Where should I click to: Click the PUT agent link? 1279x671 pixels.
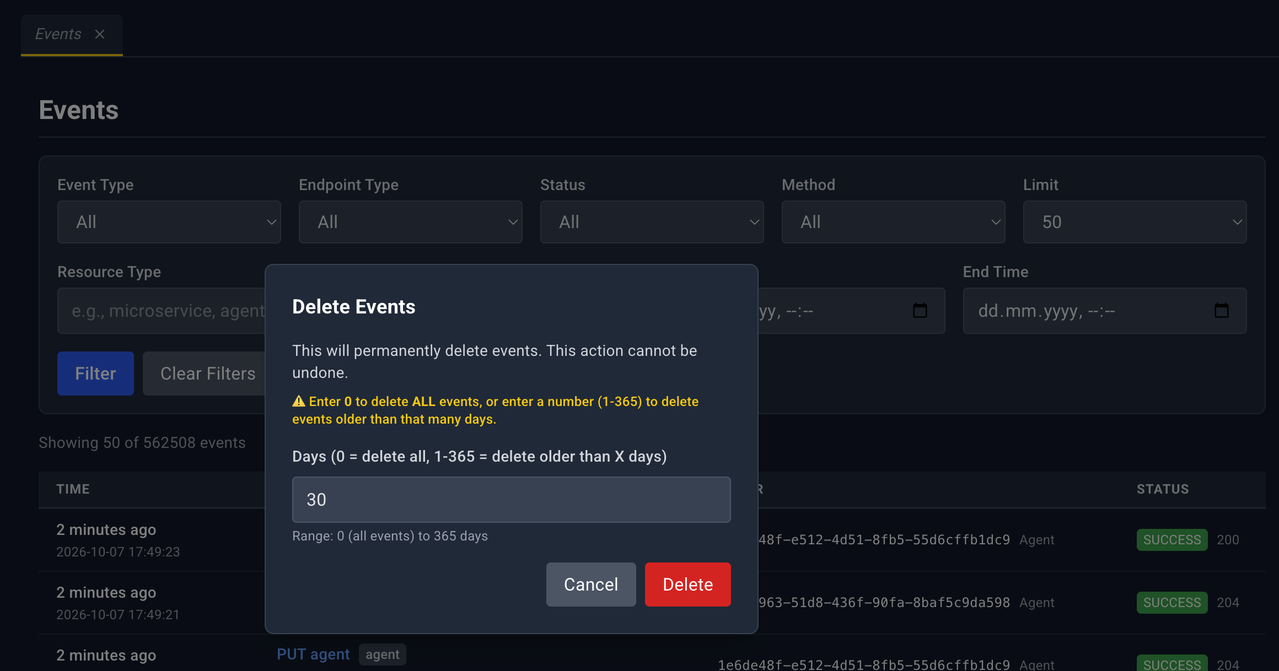pos(313,654)
